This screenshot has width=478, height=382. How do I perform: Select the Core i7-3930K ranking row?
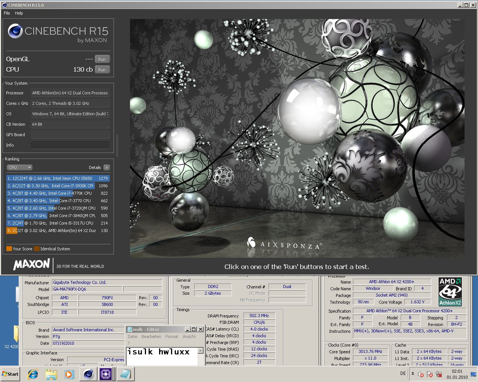(x=58, y=186)
